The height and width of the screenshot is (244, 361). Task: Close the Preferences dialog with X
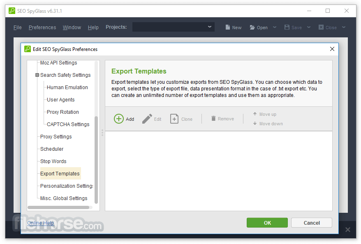pyautogui.click(x=332, y=49)
